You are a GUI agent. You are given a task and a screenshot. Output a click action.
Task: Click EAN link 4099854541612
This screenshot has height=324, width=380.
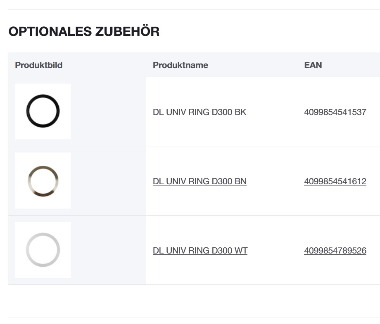click(335, 181)
